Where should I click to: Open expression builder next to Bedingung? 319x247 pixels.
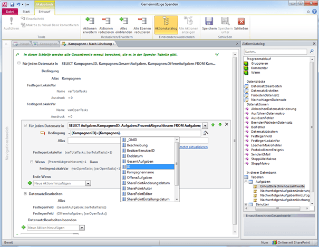pos(206,133)
